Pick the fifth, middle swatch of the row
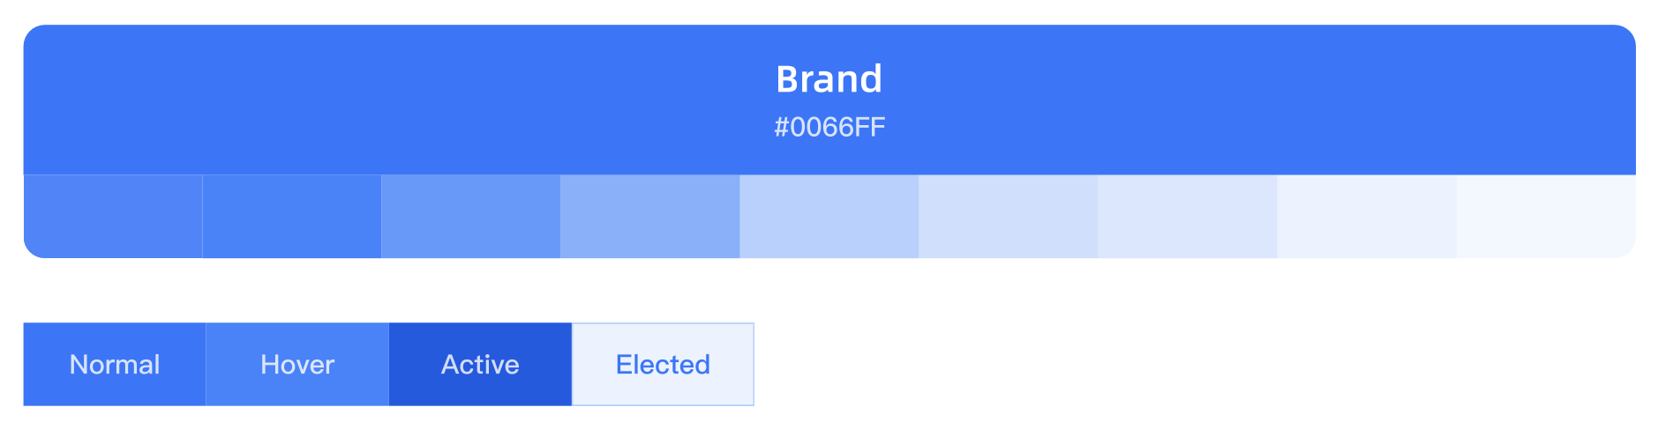Screen dimensions: 1666x437 click(x=829, y=216)
